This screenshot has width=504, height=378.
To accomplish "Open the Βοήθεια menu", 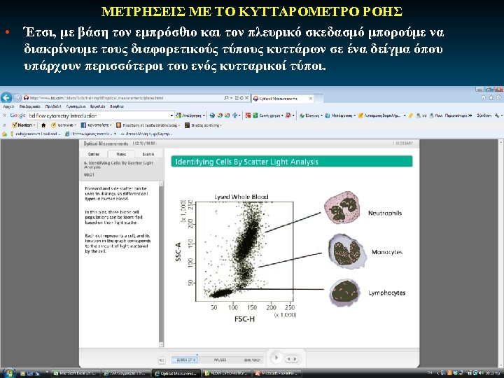I will coord(117,106).
